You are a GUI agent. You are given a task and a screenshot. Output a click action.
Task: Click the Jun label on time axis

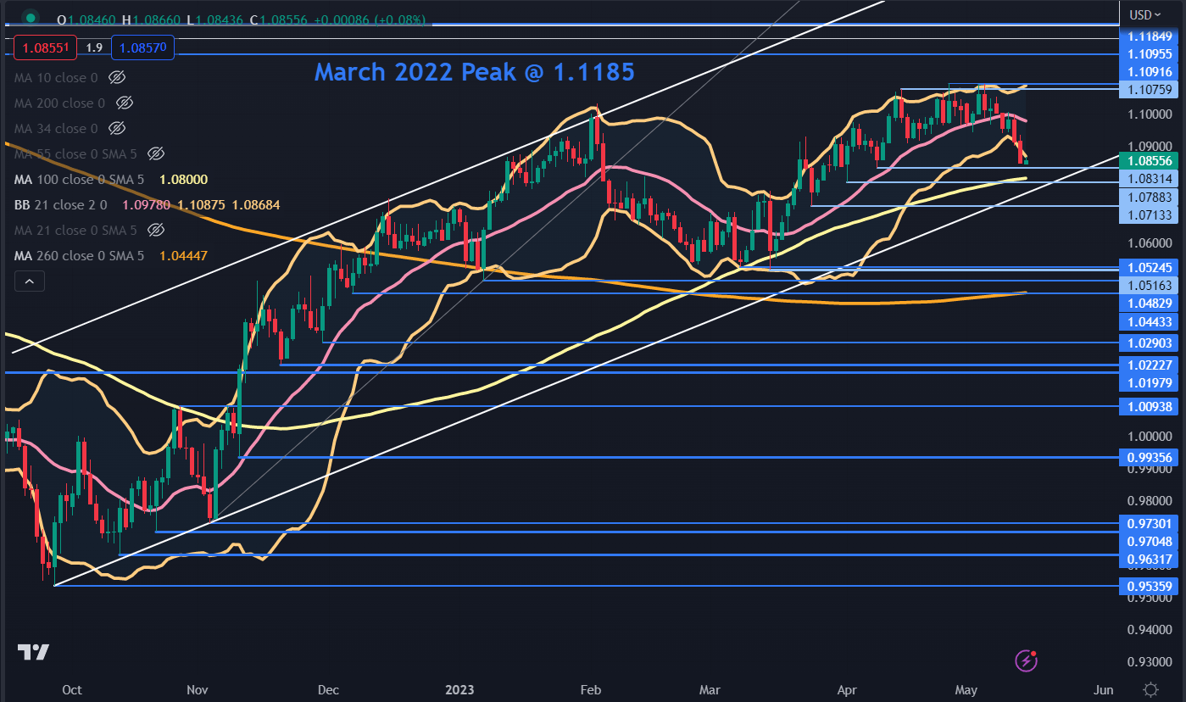[x=1103, y=689]
